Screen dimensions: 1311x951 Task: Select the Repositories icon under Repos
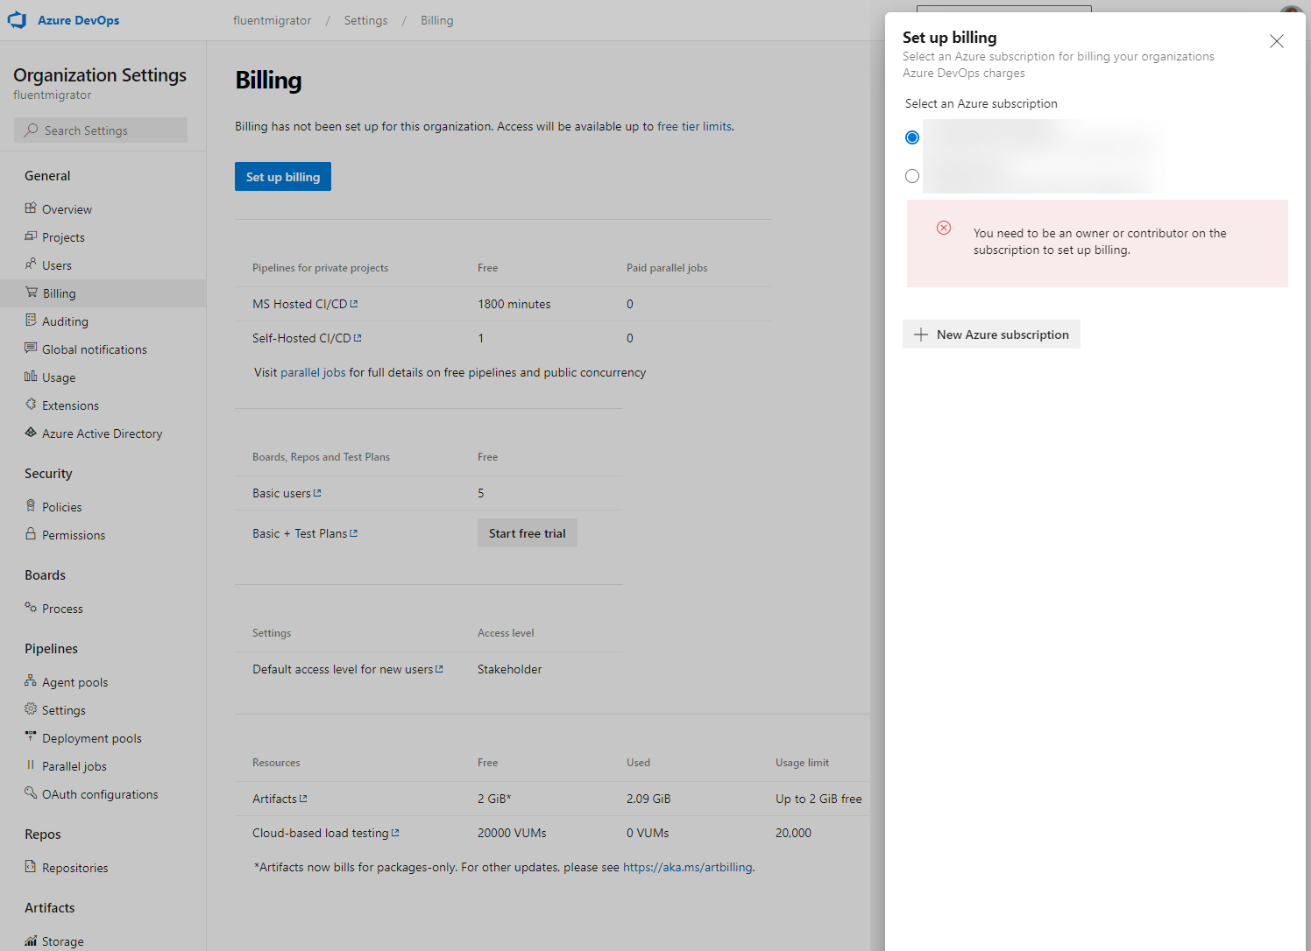[31, 867]
